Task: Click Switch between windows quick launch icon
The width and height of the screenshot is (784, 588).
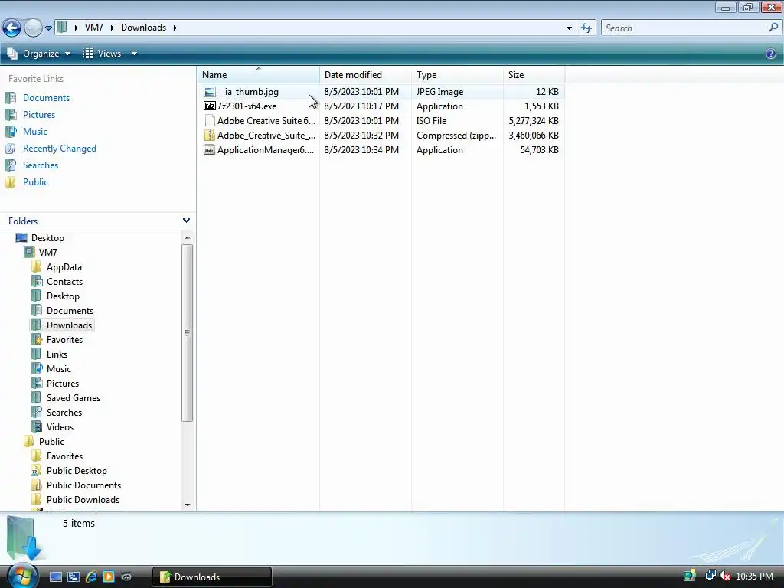Action: tap(73, 577)
